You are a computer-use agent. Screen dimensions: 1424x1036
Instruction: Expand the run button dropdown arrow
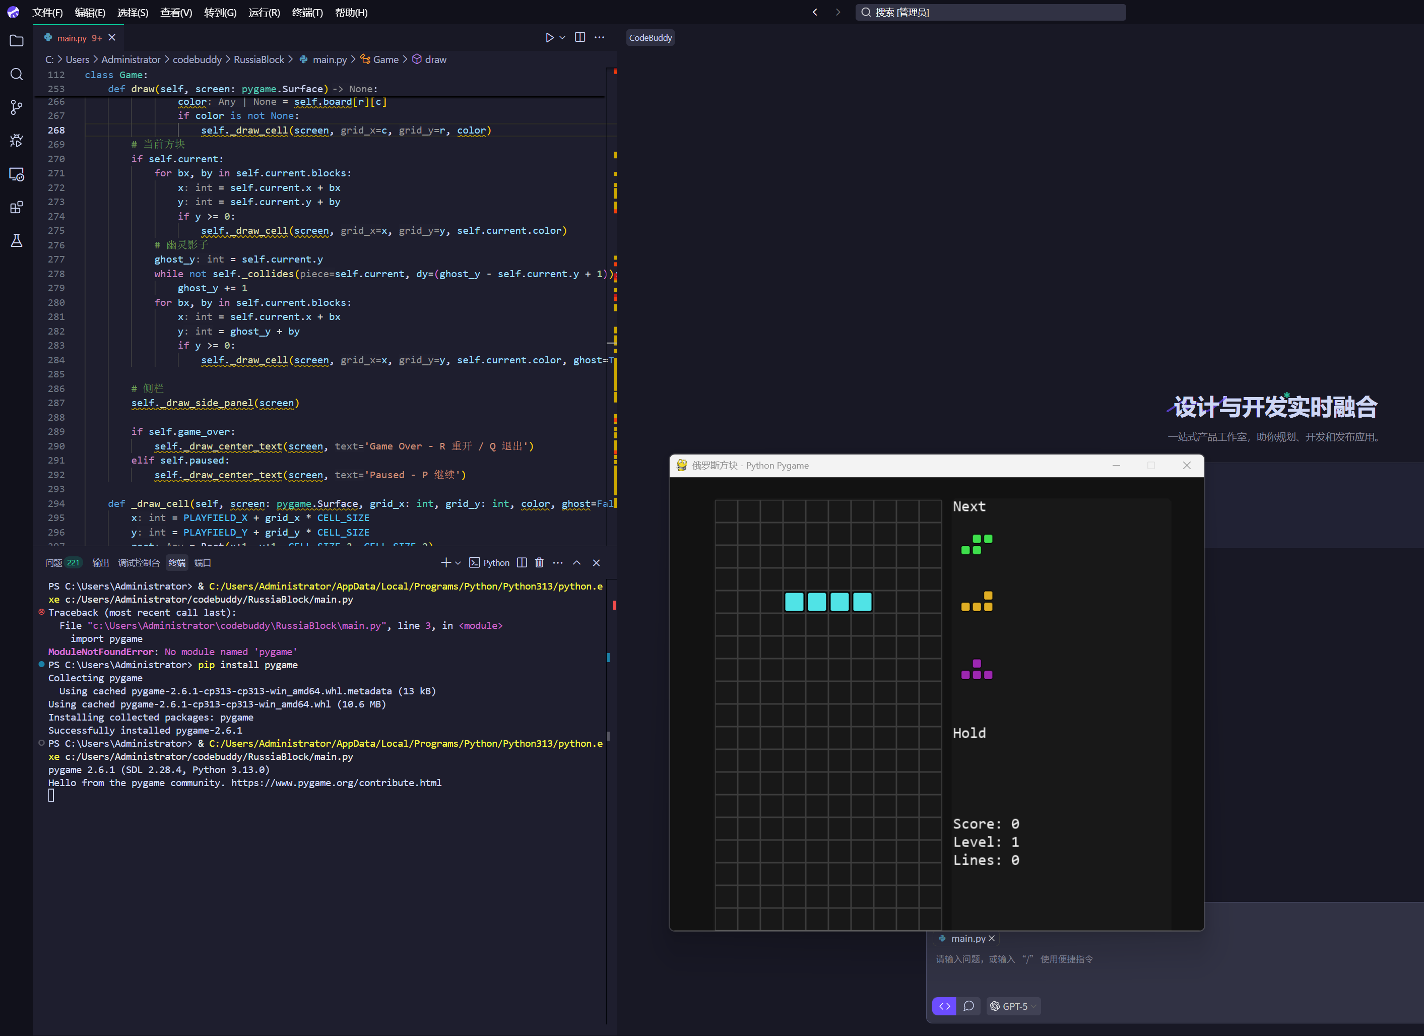click(562, 38)
